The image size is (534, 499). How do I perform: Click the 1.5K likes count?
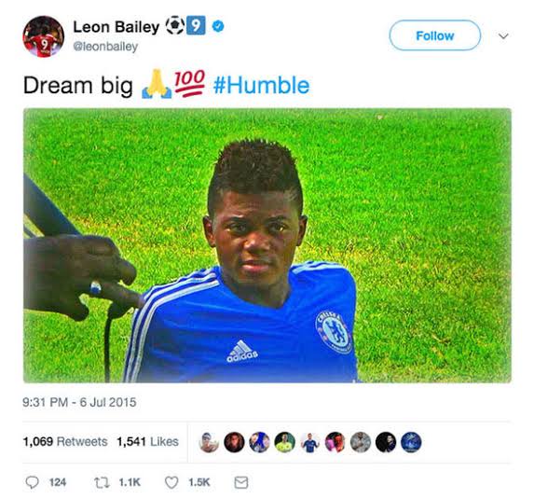point(199,482)
